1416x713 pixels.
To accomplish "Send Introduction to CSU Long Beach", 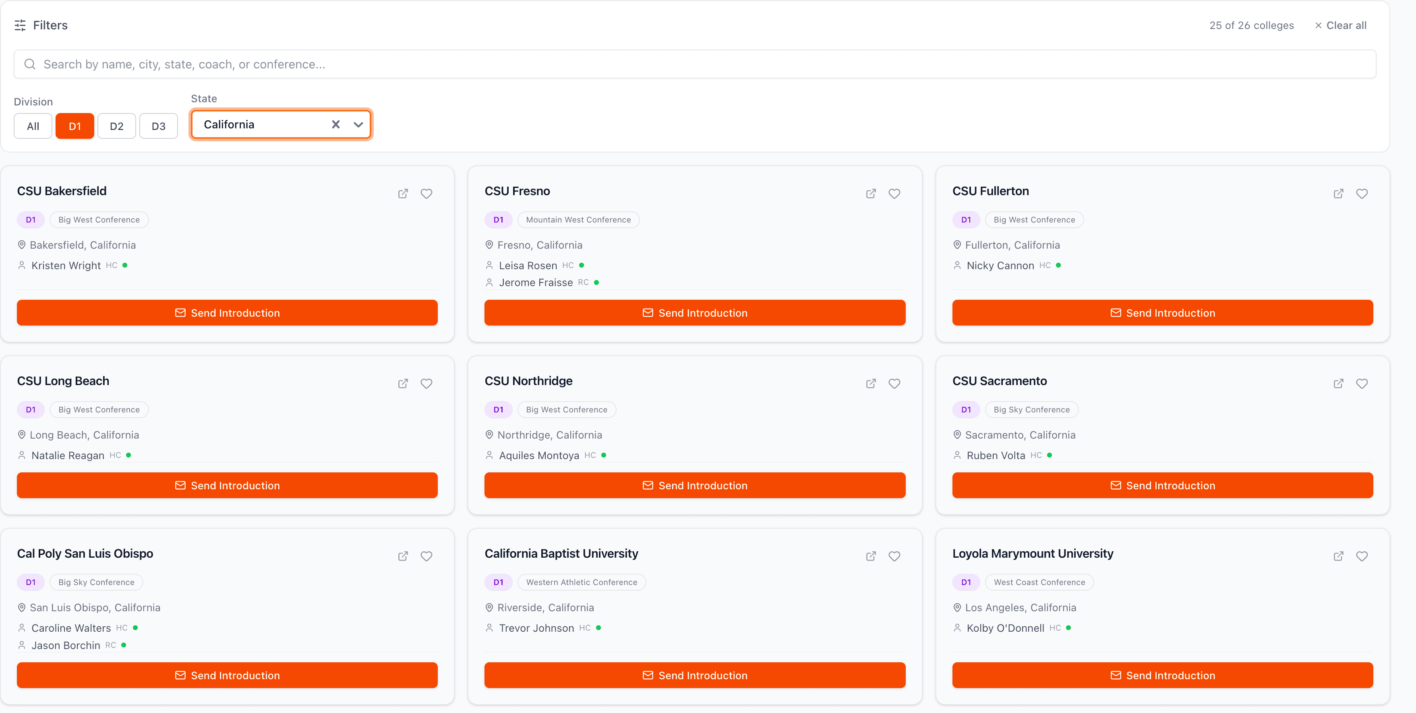I will pyautogui.click(x=227, y=485).
